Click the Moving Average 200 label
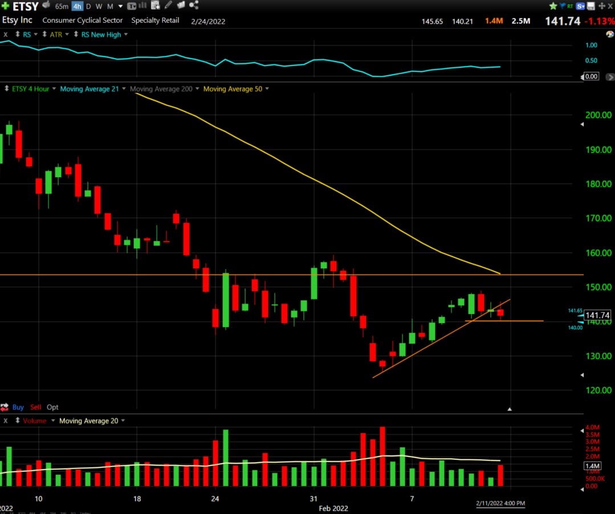This screenshot has height=514, width=615. click(x=161, y=89)
